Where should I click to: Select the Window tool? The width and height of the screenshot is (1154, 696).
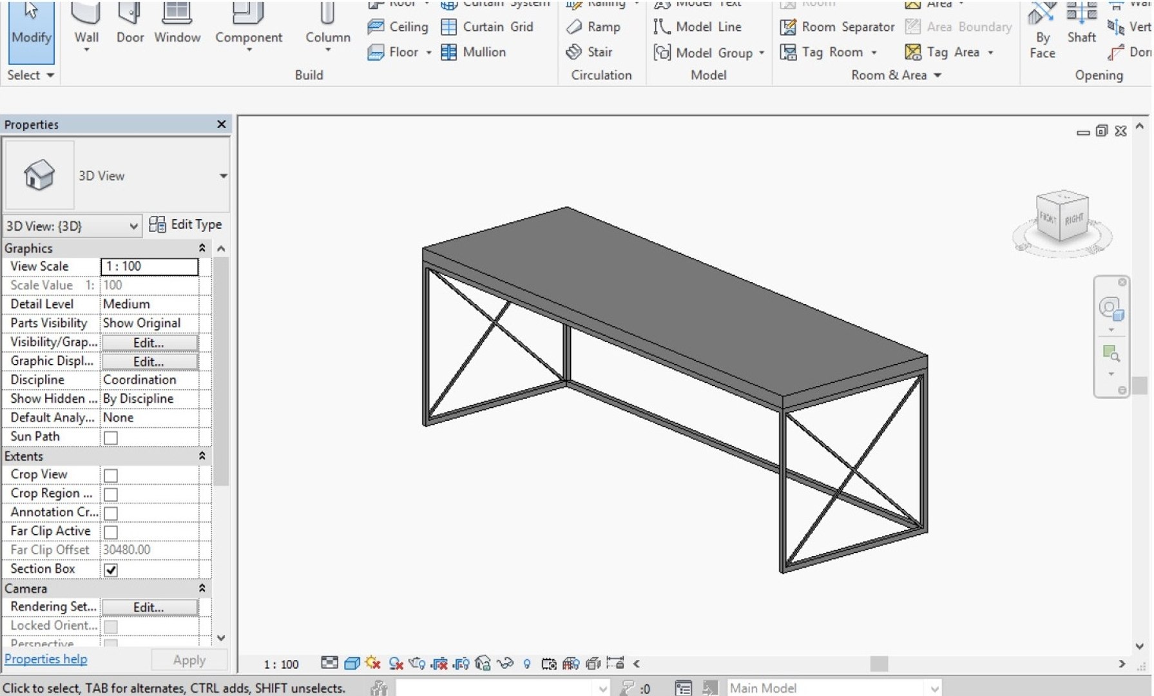click(x=177, y=23)
